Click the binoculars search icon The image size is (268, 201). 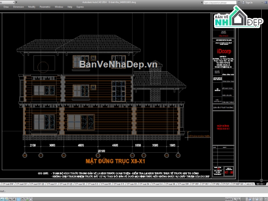(239, 3)
